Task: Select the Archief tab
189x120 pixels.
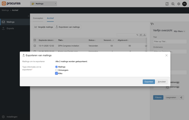Action: (50, 18)
